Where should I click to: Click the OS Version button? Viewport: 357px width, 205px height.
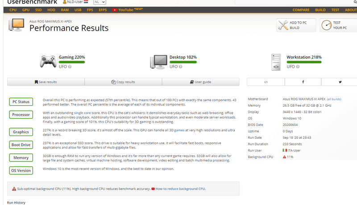(x=21, y=170)
